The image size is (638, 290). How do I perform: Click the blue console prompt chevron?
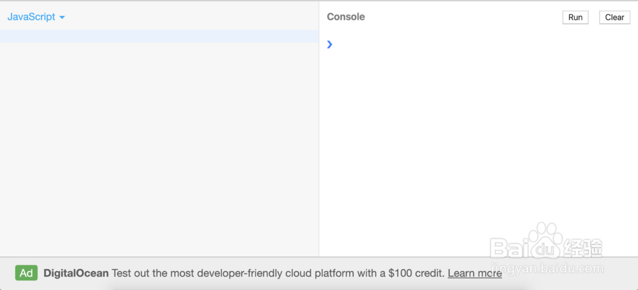(x=330, y=44)
